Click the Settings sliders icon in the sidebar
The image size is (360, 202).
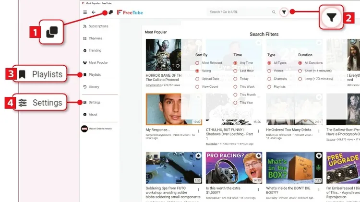[84, 102]
